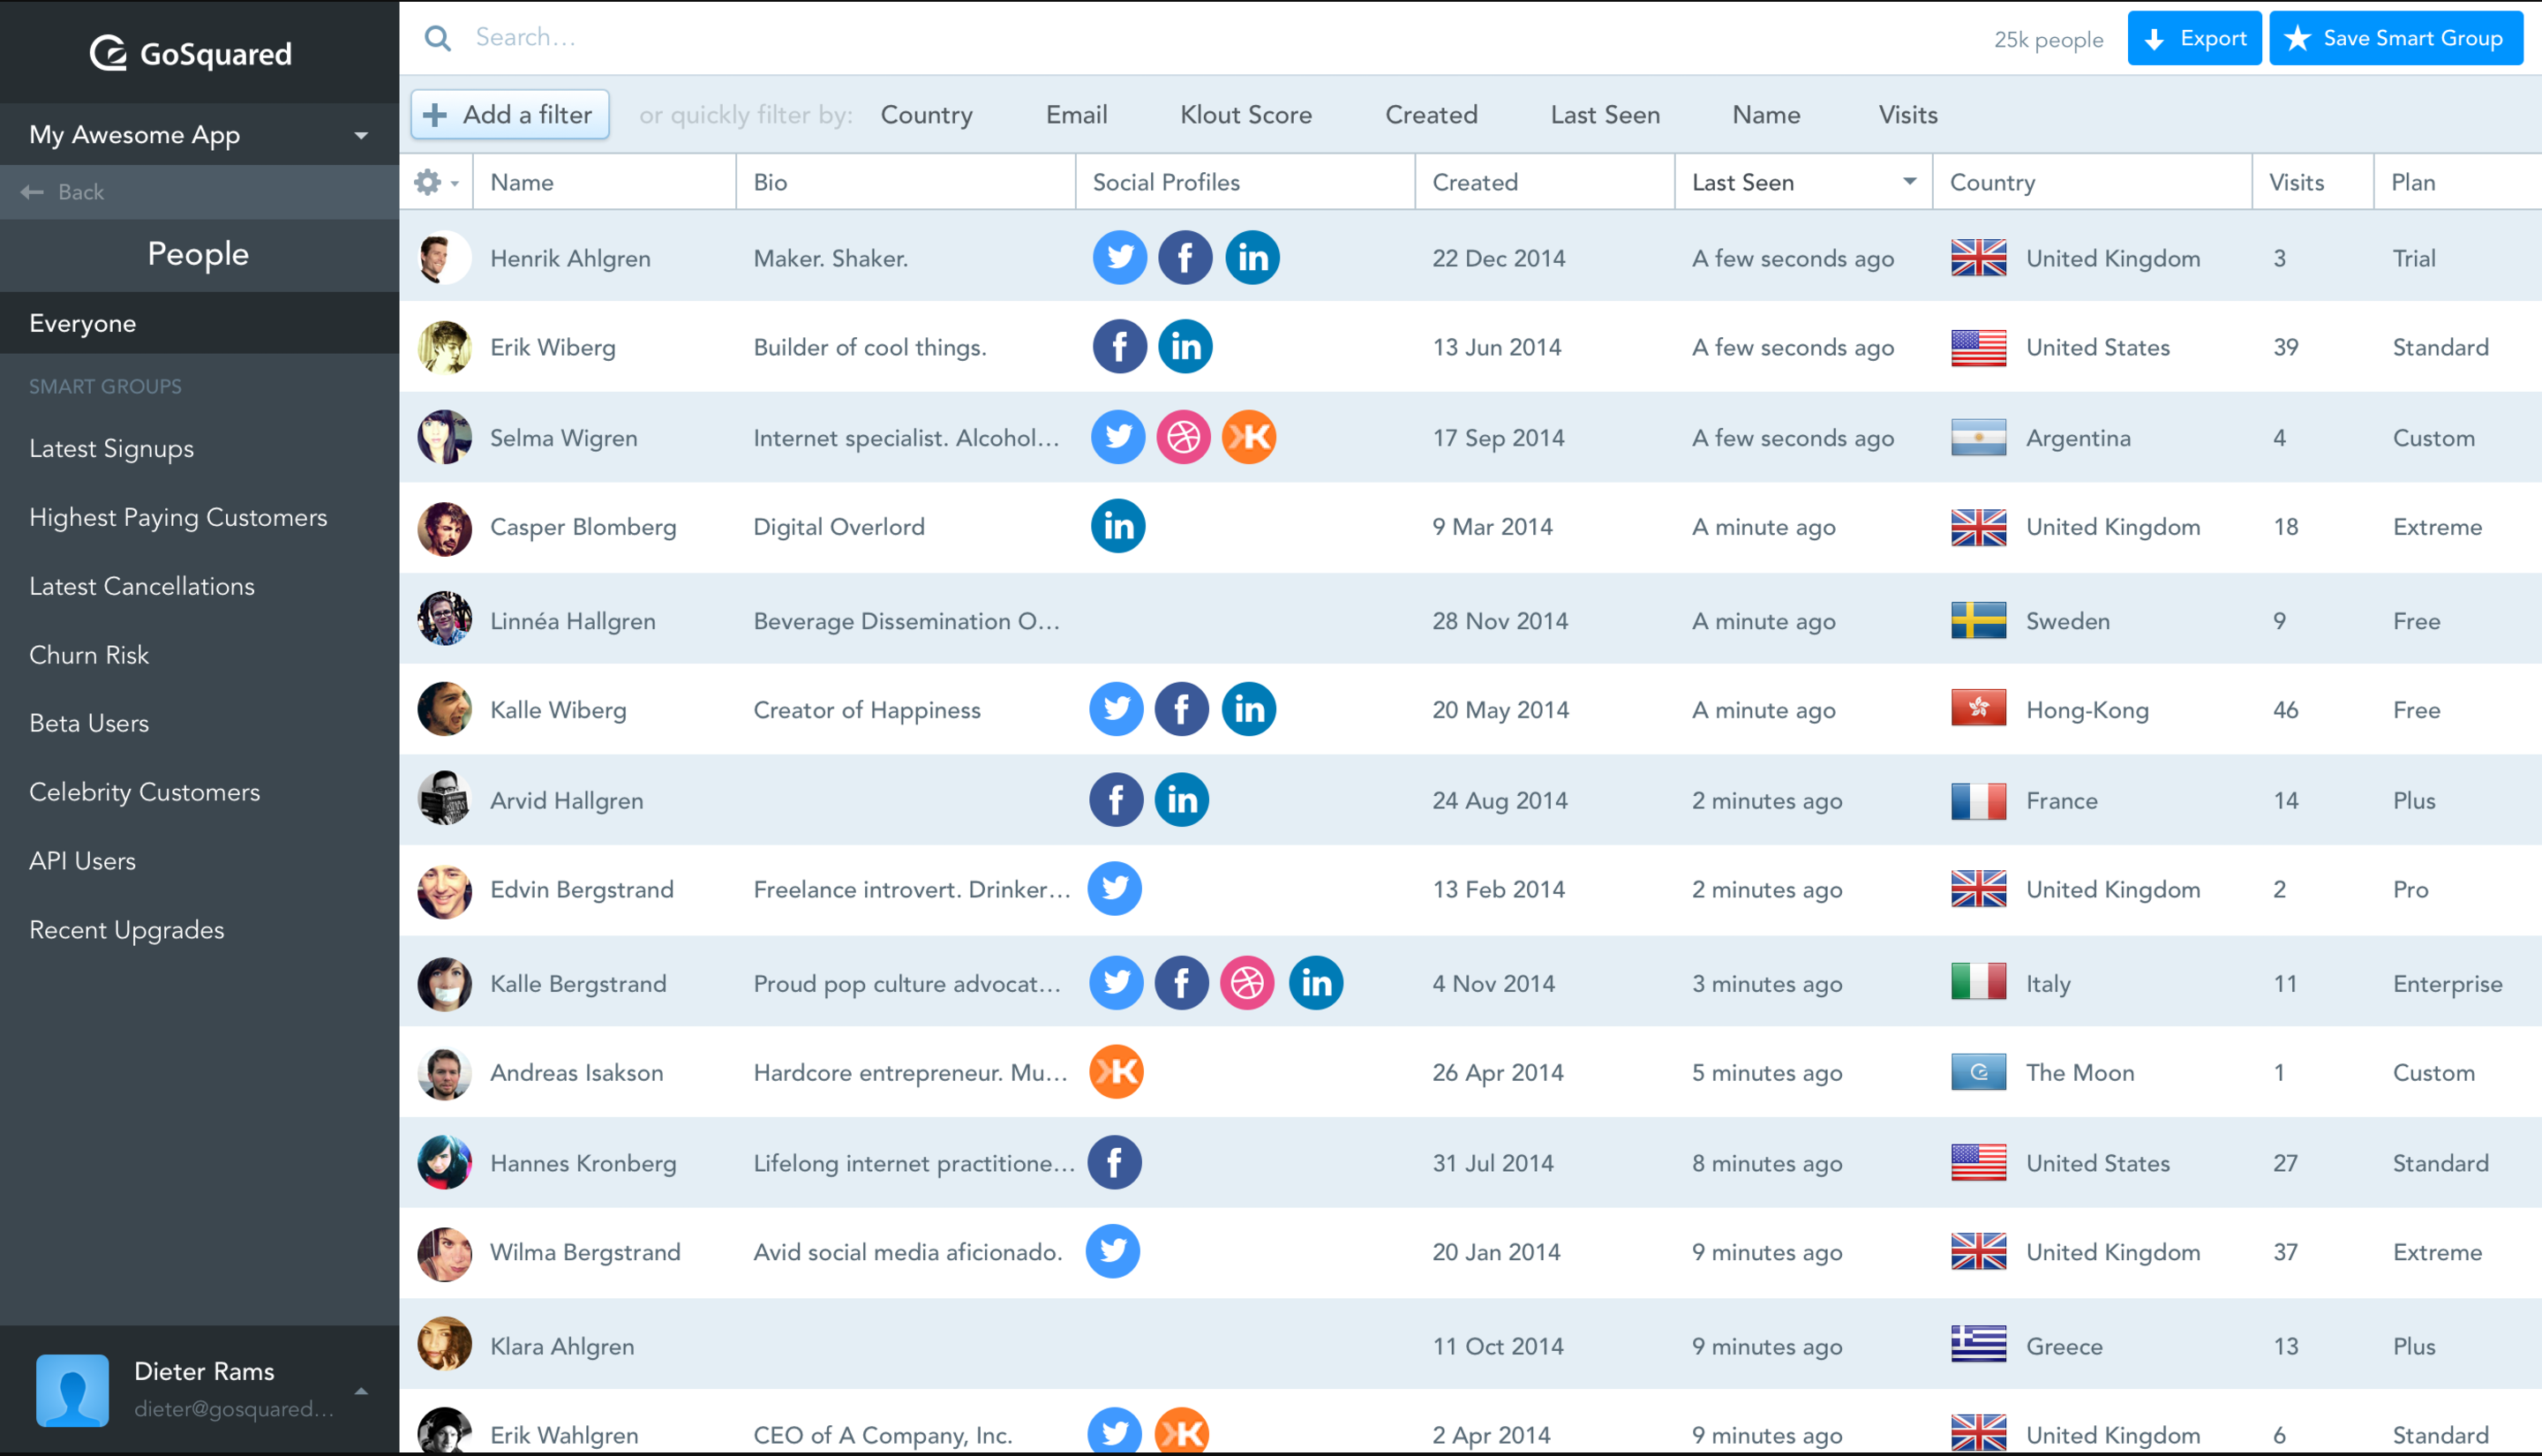This screenshot has height=1456, width=2542.
Task: Click Klara Ahlgren's name
Action: coord(562,1346)
